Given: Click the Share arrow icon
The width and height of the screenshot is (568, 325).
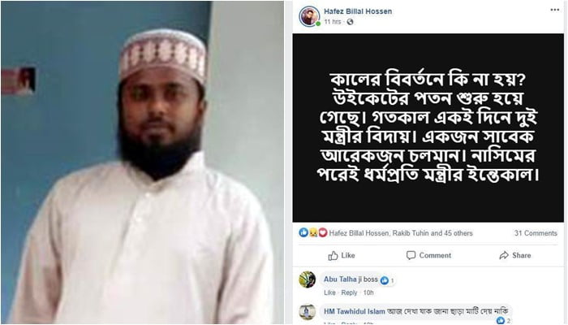Looking at the screenshot, I should [504, 255].
